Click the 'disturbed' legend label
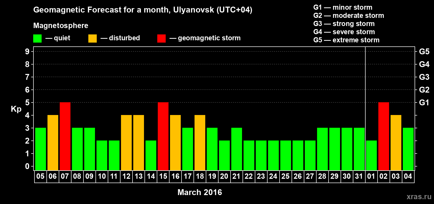 coord(124,38)
